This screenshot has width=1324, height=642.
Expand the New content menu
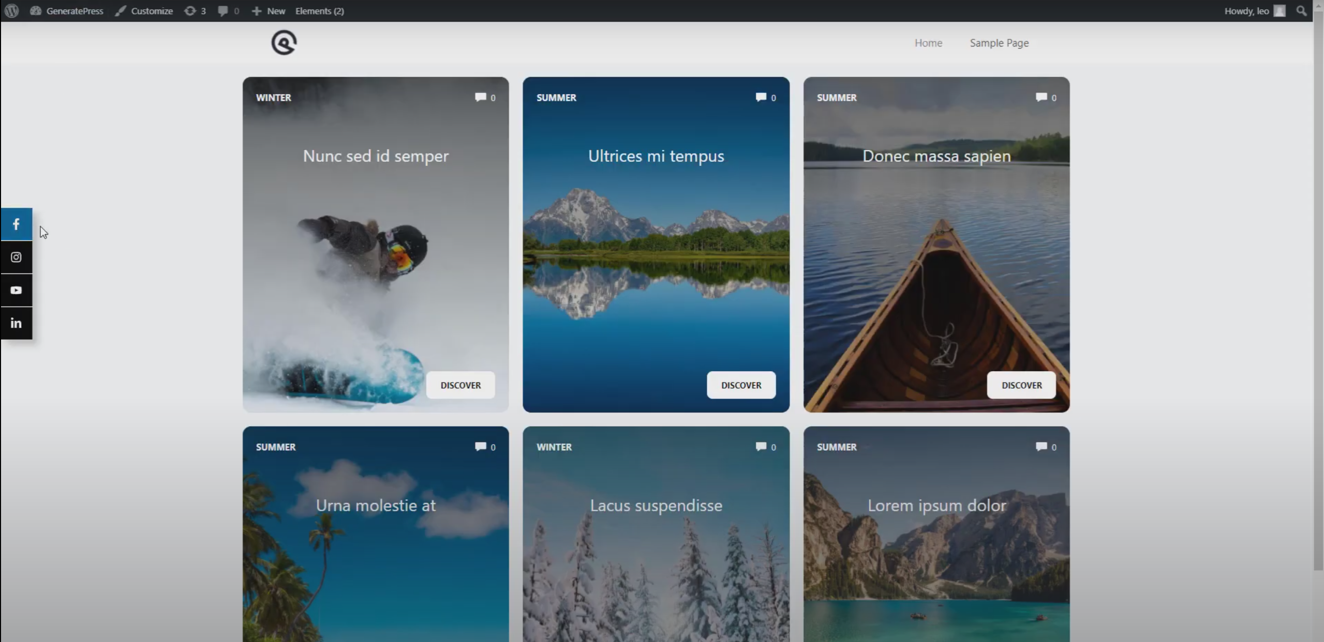pos(269,11)
